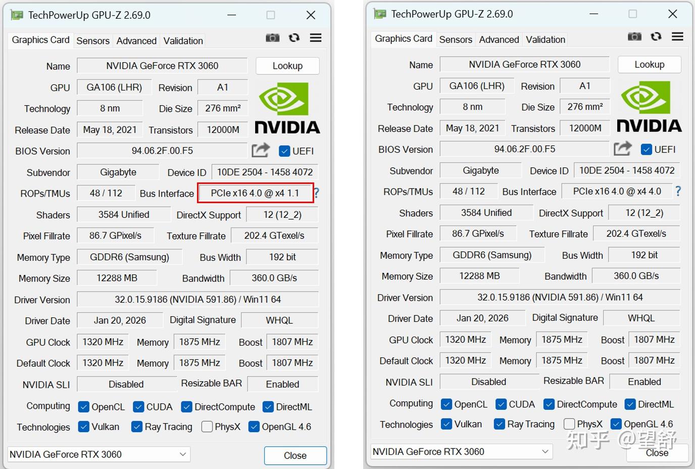
Task: Click bus interface question mark in left window
Action: [x=317, y=193]
